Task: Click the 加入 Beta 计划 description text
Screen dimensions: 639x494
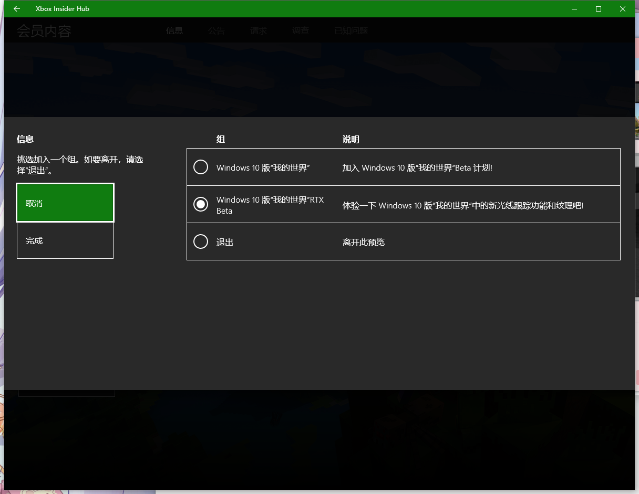Action: [417, 168]
